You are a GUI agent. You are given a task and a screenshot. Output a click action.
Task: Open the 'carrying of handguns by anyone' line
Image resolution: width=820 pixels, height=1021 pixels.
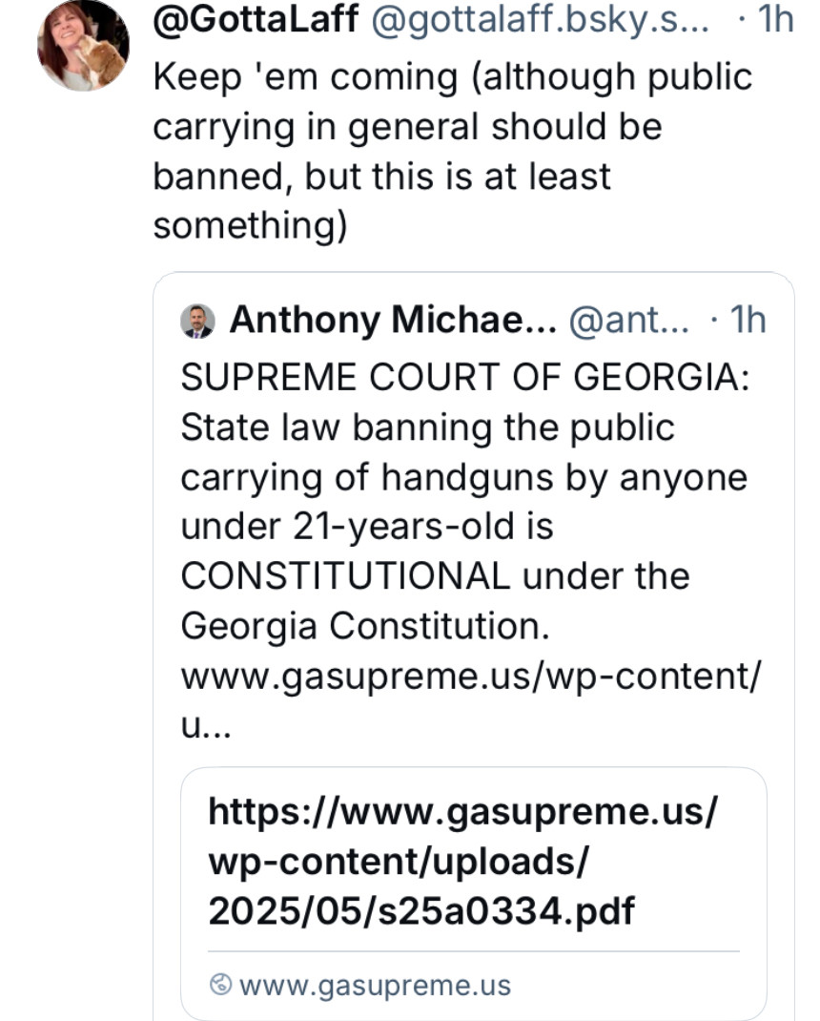point(464,477)
